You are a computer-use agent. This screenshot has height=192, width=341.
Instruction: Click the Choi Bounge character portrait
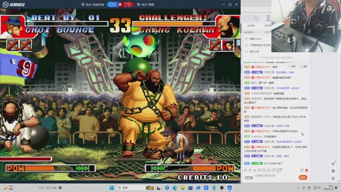[x=13, y=27]
